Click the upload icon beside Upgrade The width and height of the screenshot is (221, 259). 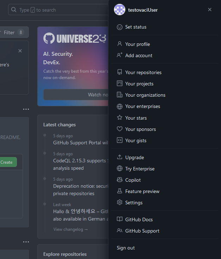click(x=120, y=157)
